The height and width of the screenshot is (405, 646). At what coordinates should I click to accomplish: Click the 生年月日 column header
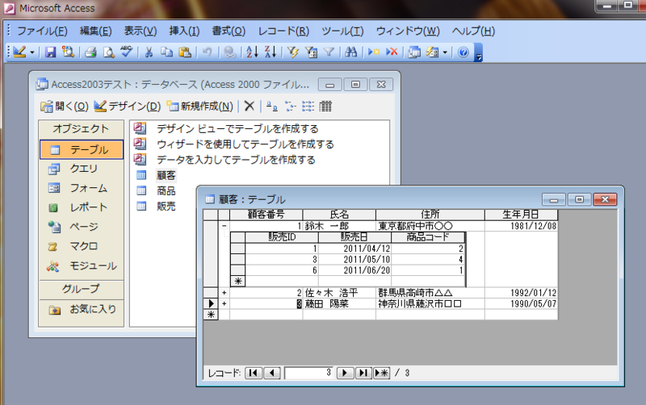pyautogui.click(x=521, y=215)
